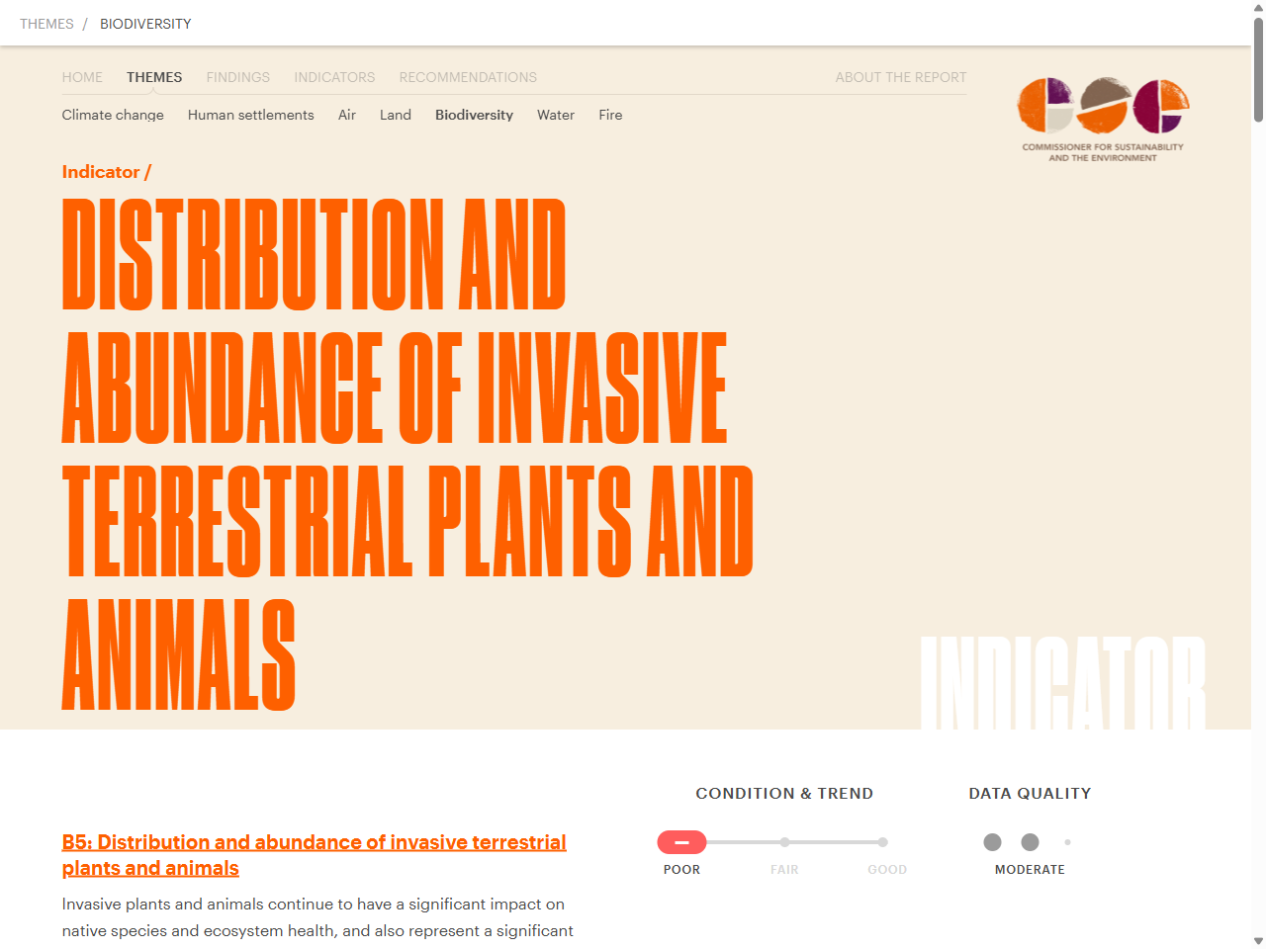The width and height of the screenshot is (1266, 949).
Task: Click the CONDITION & TREND heading
Action: pyautogui.click(x=784, y=794)
